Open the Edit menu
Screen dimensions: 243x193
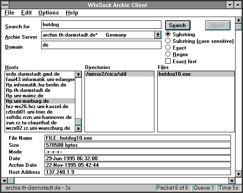coord(27,12)
